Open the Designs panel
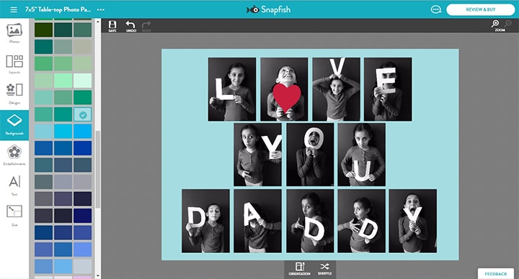The width and height of the screenshot is (519, 279). tap(14, 94)
